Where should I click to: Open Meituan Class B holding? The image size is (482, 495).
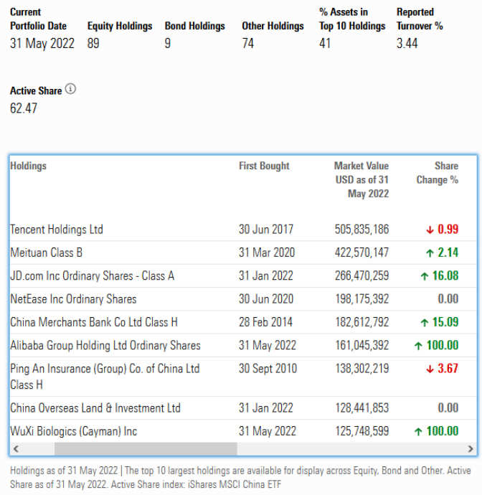47,253
